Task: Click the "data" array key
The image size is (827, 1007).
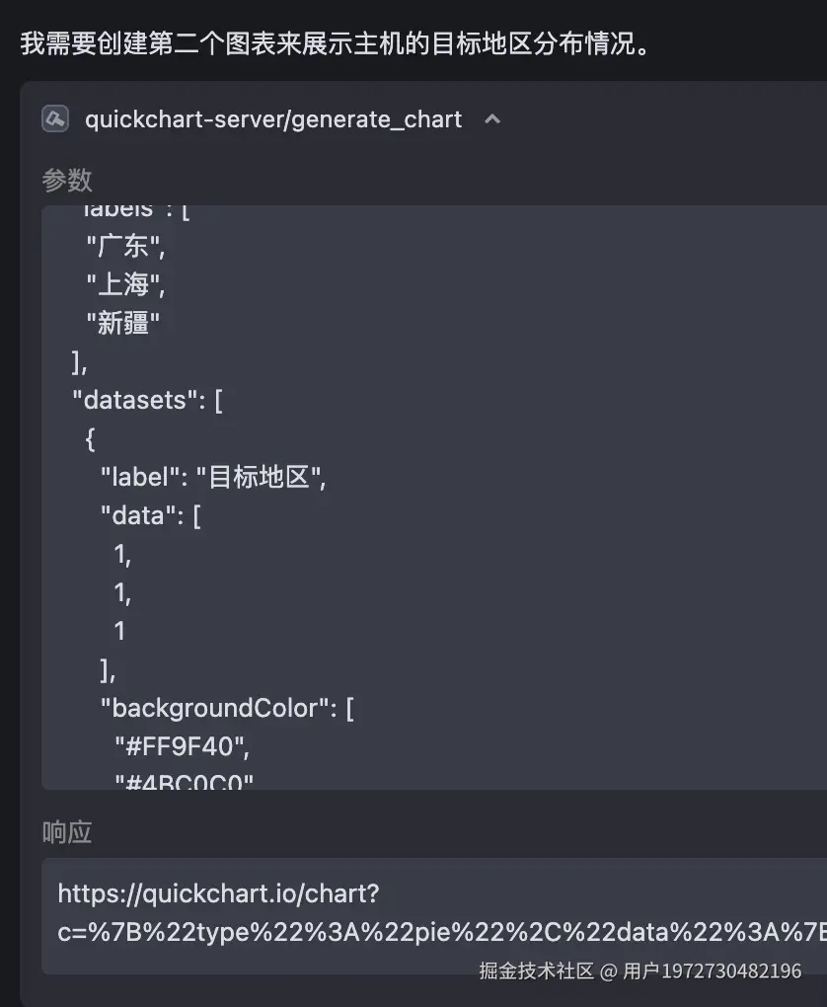Action: pos(138,515)
